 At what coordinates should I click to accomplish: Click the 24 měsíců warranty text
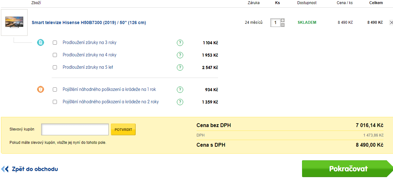[x=254, y=22]
